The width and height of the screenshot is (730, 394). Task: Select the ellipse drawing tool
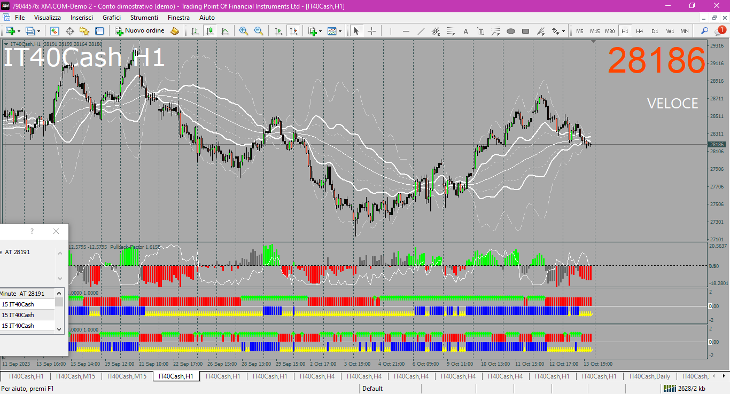(x=510, y=31)
